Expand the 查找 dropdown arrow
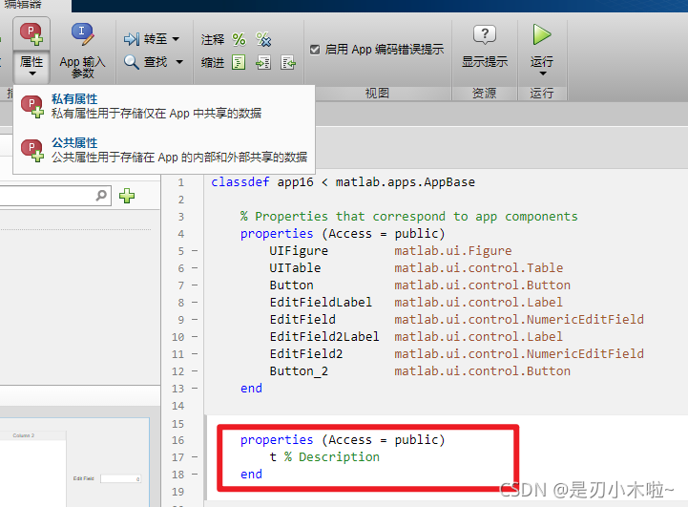Viewport: 688px width, 507px height. click(x=179, y=62)
